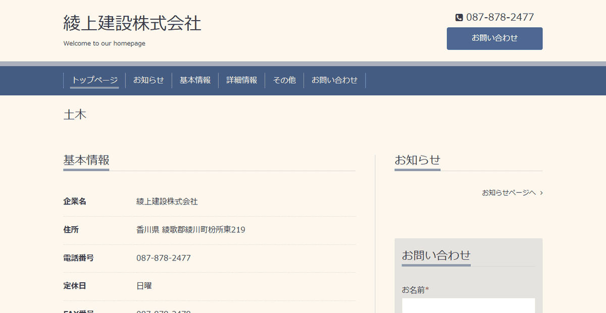Viewport: 606px width, 313px height.
Task: Click the お知らせ sidebar heading
Action: [417, 160]
